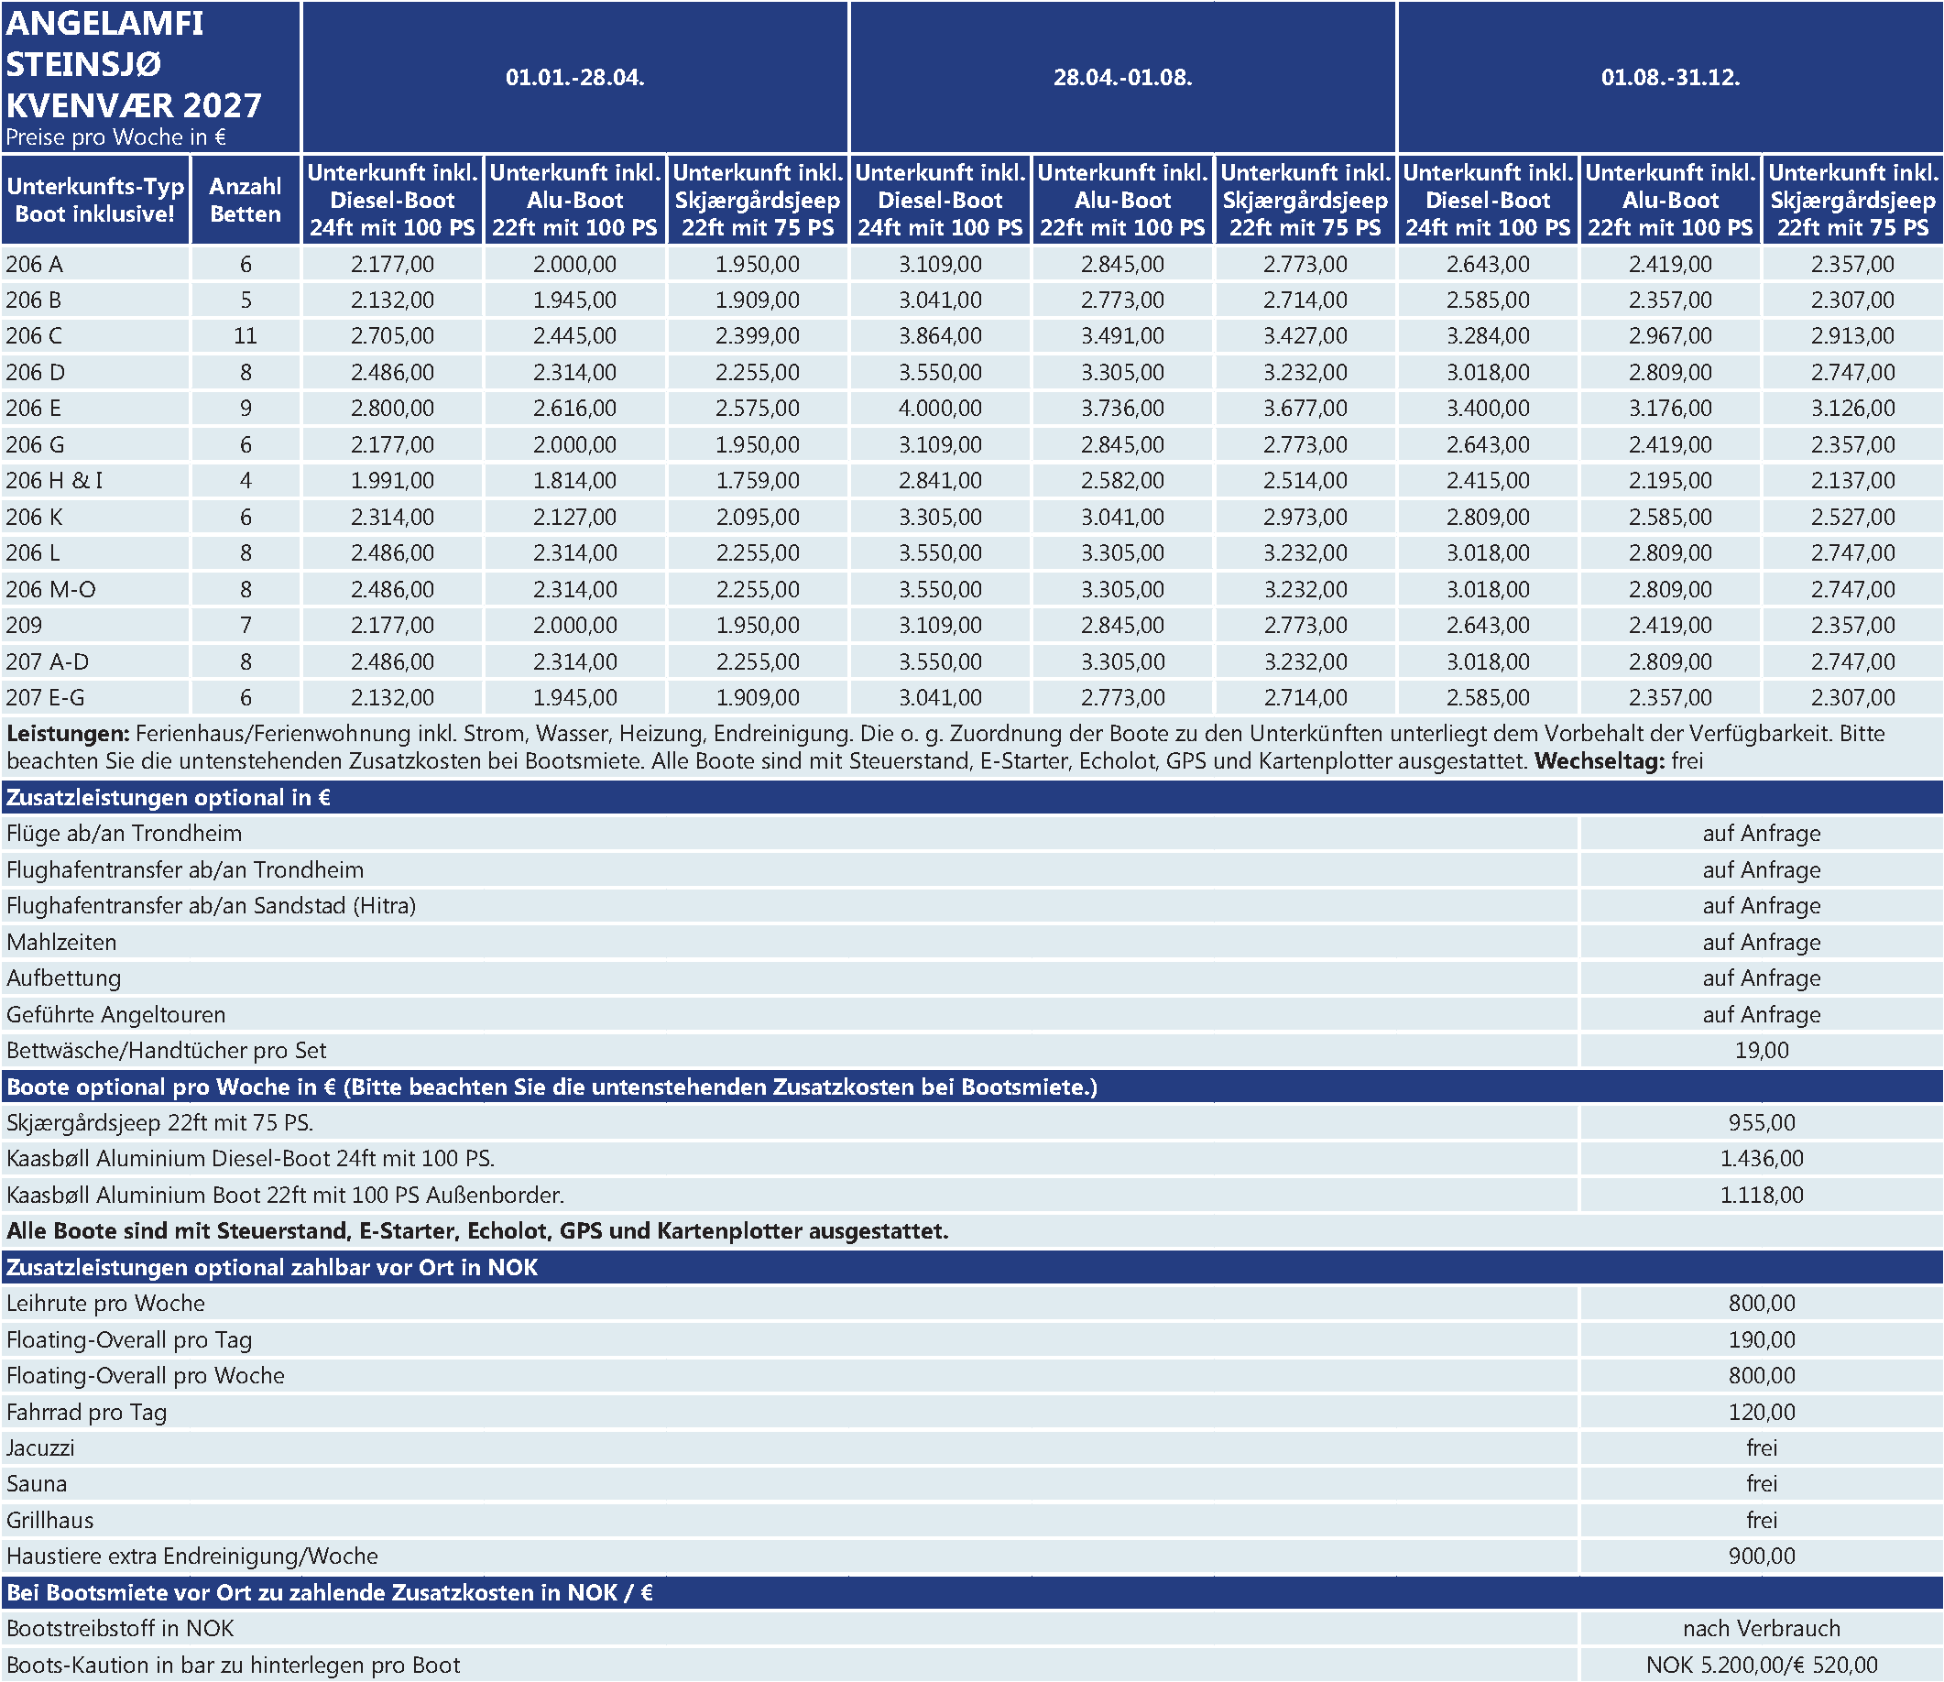Click the Zusatzleistungen optional zahlbar vor Ort heading
The image size is (1944, 1682).
point(272,1267)
